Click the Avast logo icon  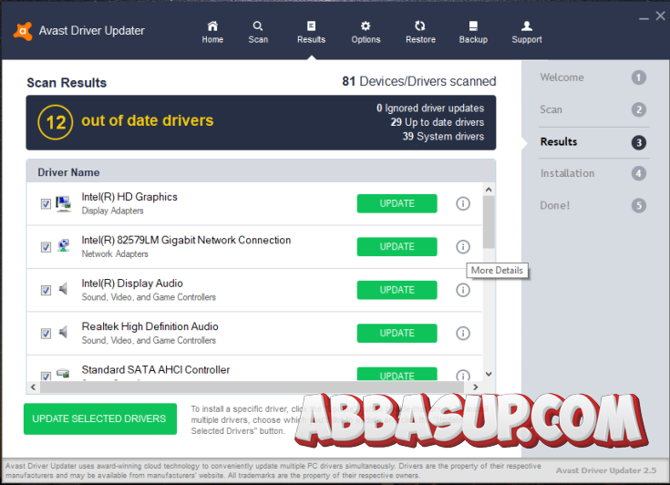pyautogui.click(x=23, y=31)
